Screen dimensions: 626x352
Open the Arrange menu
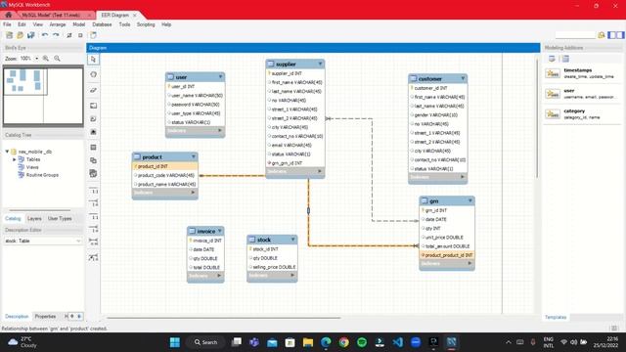tap(58, 24)
